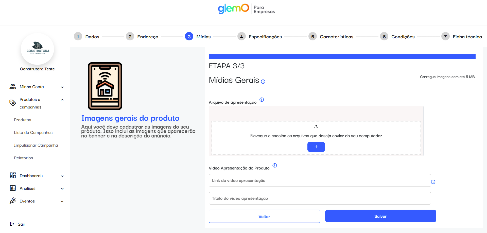
Task: Click the info icon beside the video link field
Action: click(433, 182)
